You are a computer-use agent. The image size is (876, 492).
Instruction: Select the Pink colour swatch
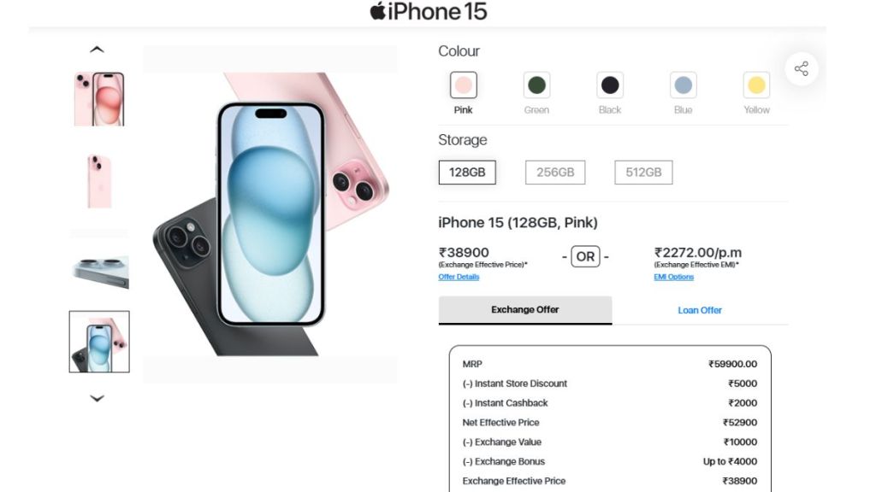(x=463, y=85)
